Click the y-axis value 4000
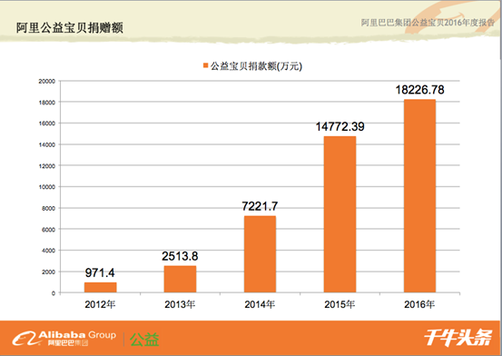 48,251
